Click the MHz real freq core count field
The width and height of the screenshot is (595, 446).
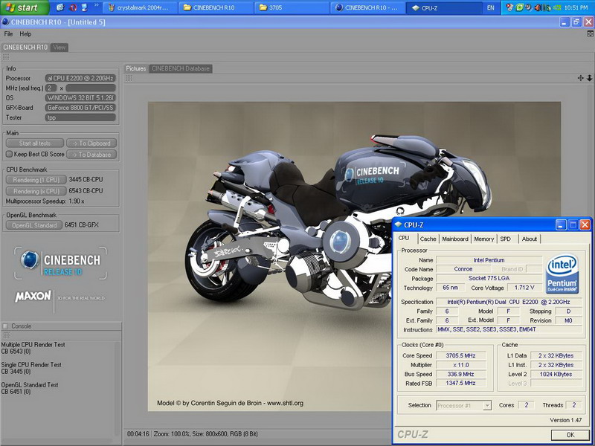point(51,88)
